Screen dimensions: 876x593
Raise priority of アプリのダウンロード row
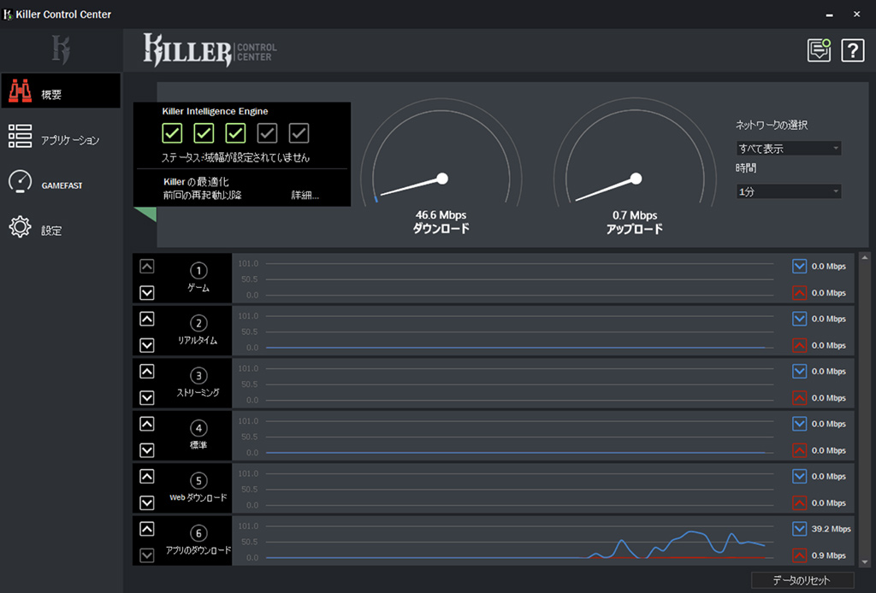[x=147, y=529]
